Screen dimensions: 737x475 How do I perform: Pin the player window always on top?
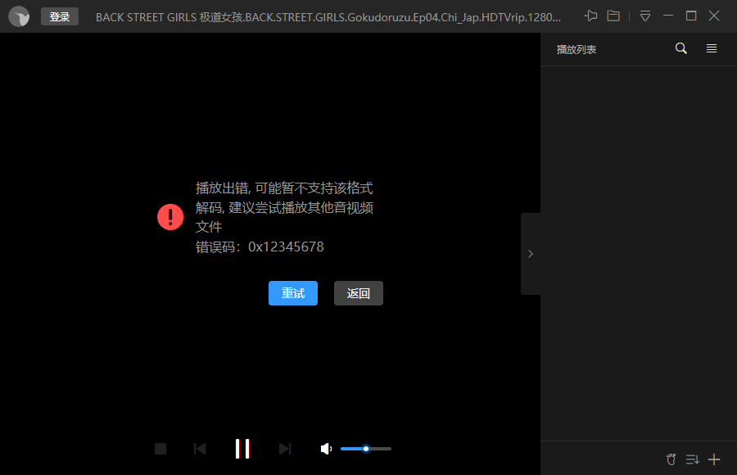pos(590,15)
